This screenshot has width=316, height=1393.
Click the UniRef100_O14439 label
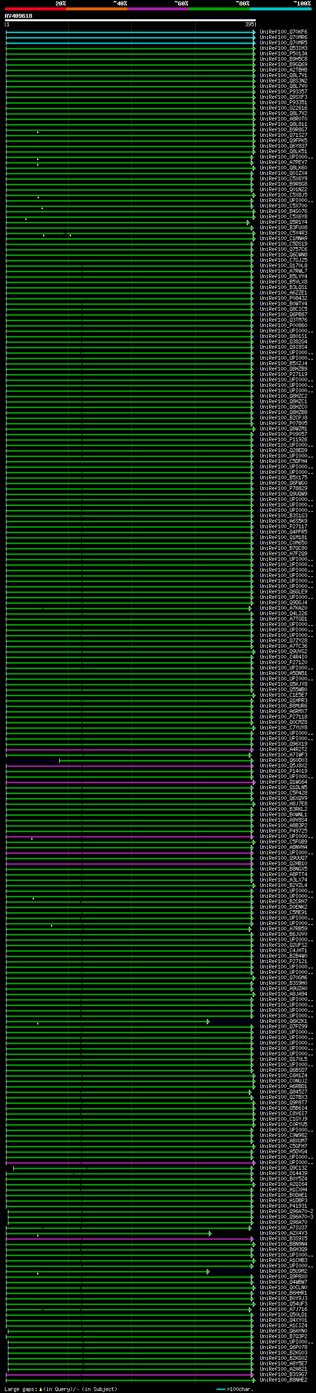[283, 1174]
